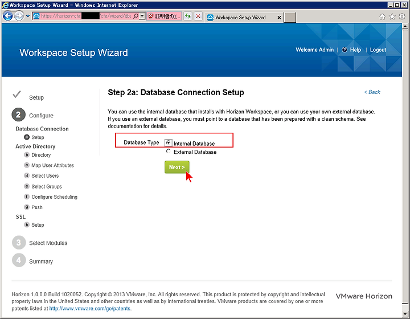
Task: Click the scrollbar down arrow
Action: point(405,314)
